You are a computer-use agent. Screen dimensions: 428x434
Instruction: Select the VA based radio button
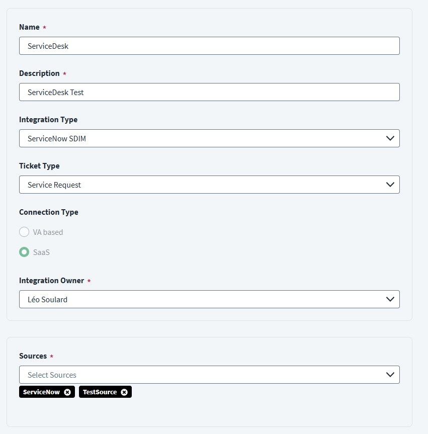click(24, 232)
